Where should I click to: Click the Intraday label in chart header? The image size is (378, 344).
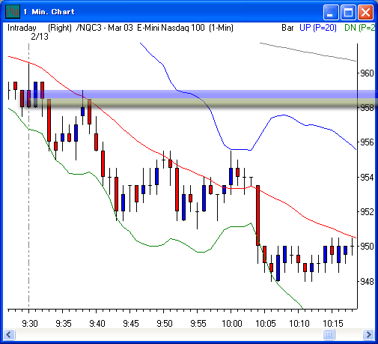coord(22,28)
